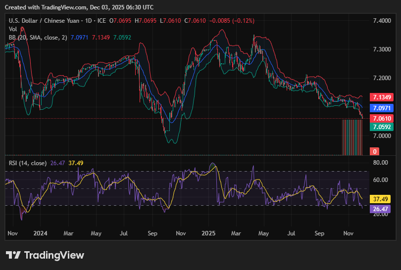Click the purple 26.47 RSI axis tag
Image resolution: width=401 pixels, height=270 pixels.
pyautogui.click(x=381, y=209)
